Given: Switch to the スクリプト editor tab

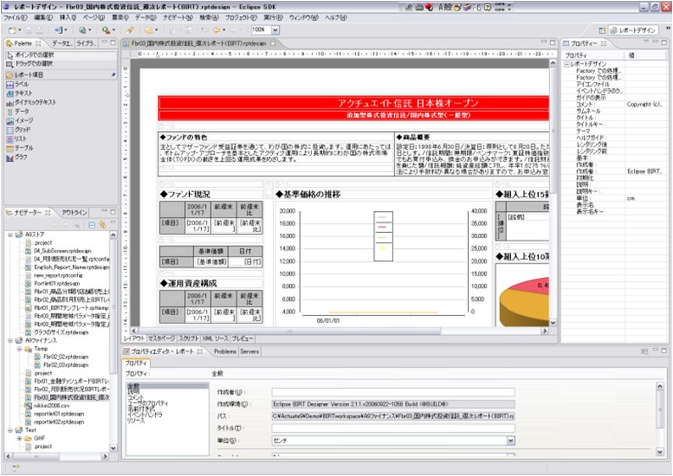Looking at the screenshot, I should (188, 339).
